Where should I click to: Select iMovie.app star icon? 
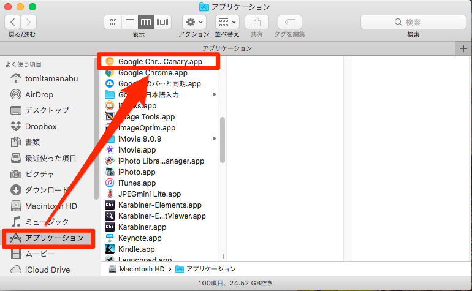coord(110,150)
